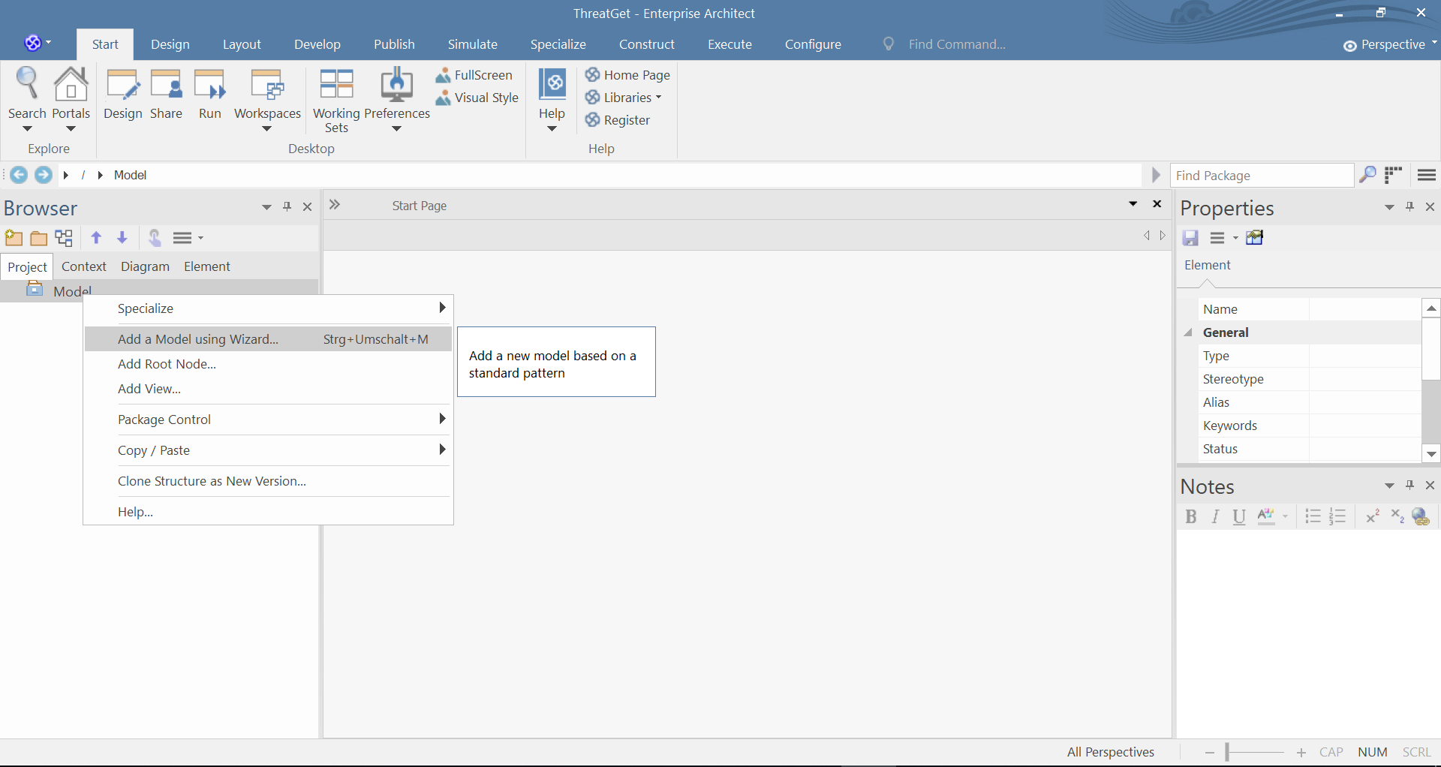The height and width of the screenshot is (767, 1441).
Task: Insert hyperlink icon in Notes toolbar
Action: pos(1421,516)
